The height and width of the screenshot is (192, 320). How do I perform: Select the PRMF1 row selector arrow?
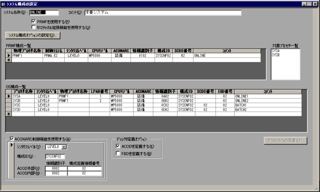pyautogui.click(x=7, y=55)
